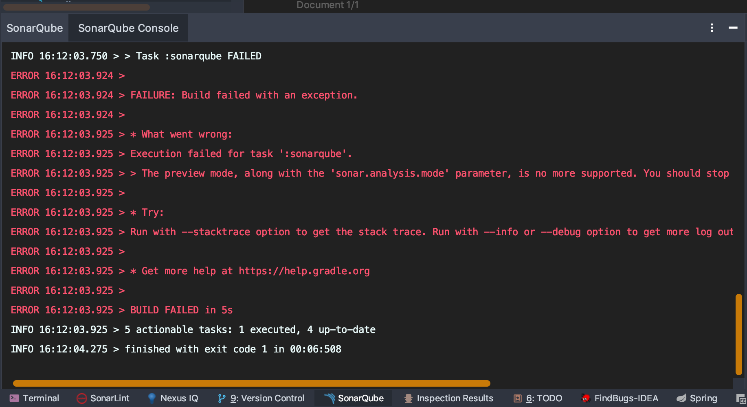Click the '* What went wrong:' line
The image size is (747, 407).
coord(121,134)
